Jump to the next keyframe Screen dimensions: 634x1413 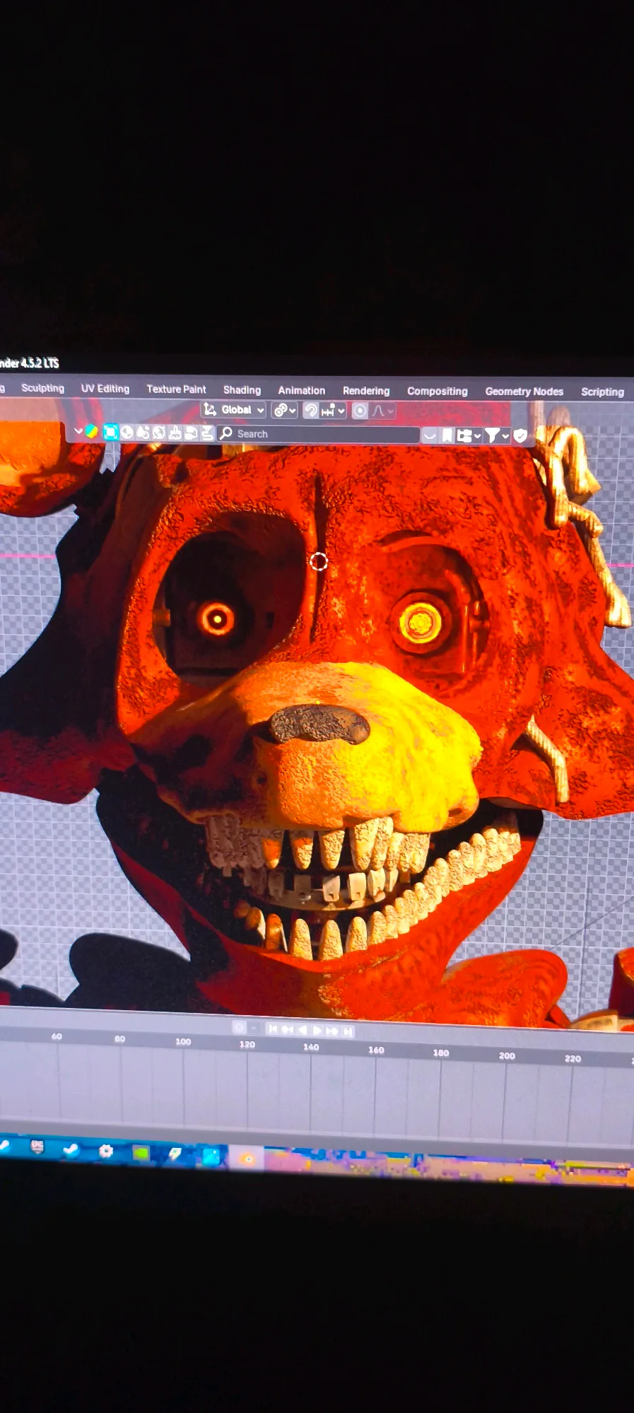(332, 1031)
